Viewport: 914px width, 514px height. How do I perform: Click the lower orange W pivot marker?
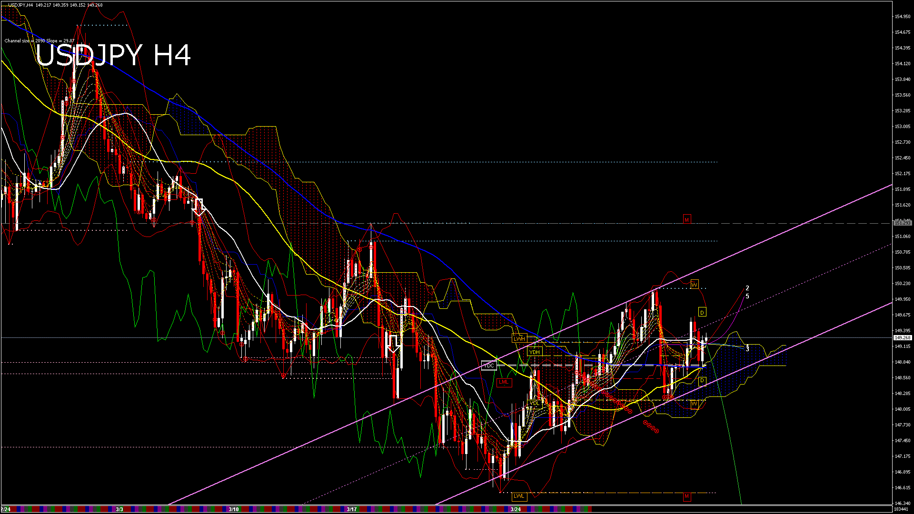pyautogui.click(x=694, y=404)
